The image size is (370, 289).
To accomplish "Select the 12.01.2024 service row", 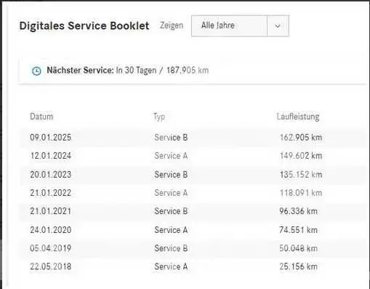I will 193,156.
